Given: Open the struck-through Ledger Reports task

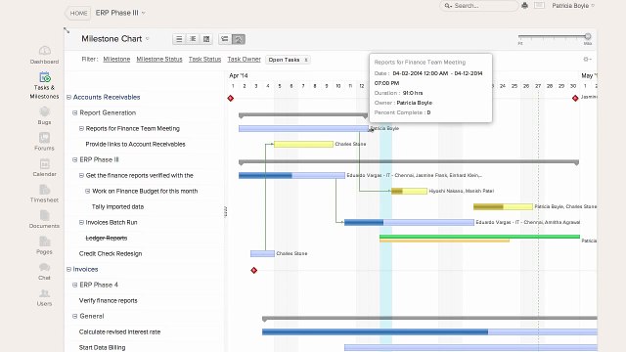Looking at the screenshot, I should click(107, 239).
